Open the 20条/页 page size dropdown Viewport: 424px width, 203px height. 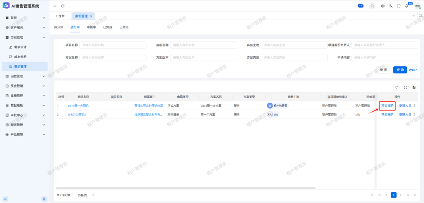(x=84, y=195)
